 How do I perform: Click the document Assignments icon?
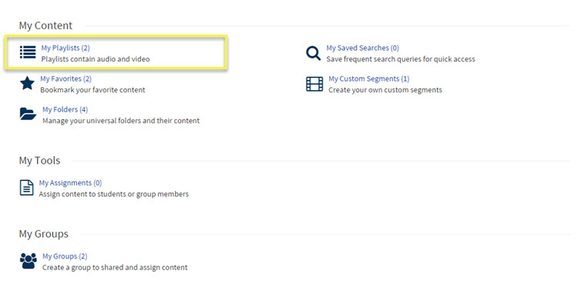point(26,187)
